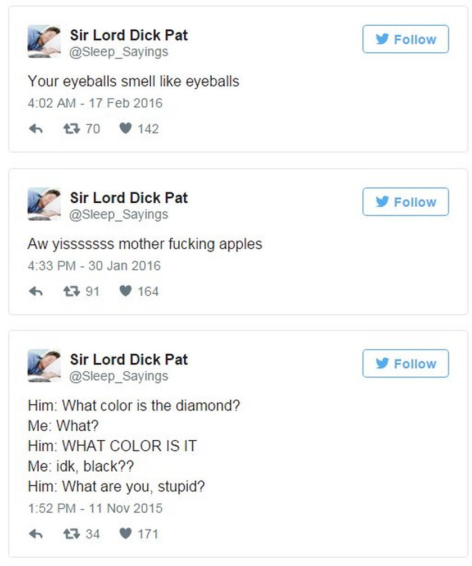Click Sir Lord Dick Pat name on apples tweet
Image resolution: width=472 pixels, height=566 pixels.
coord(129,198)
